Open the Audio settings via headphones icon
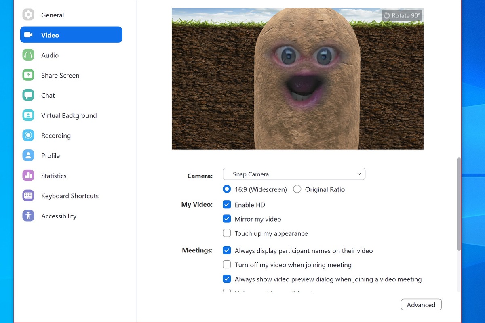485x323 pixels. pos(28,55)
